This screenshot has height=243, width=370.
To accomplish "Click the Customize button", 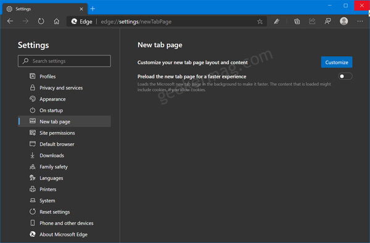I will click(x=337, y=62).
